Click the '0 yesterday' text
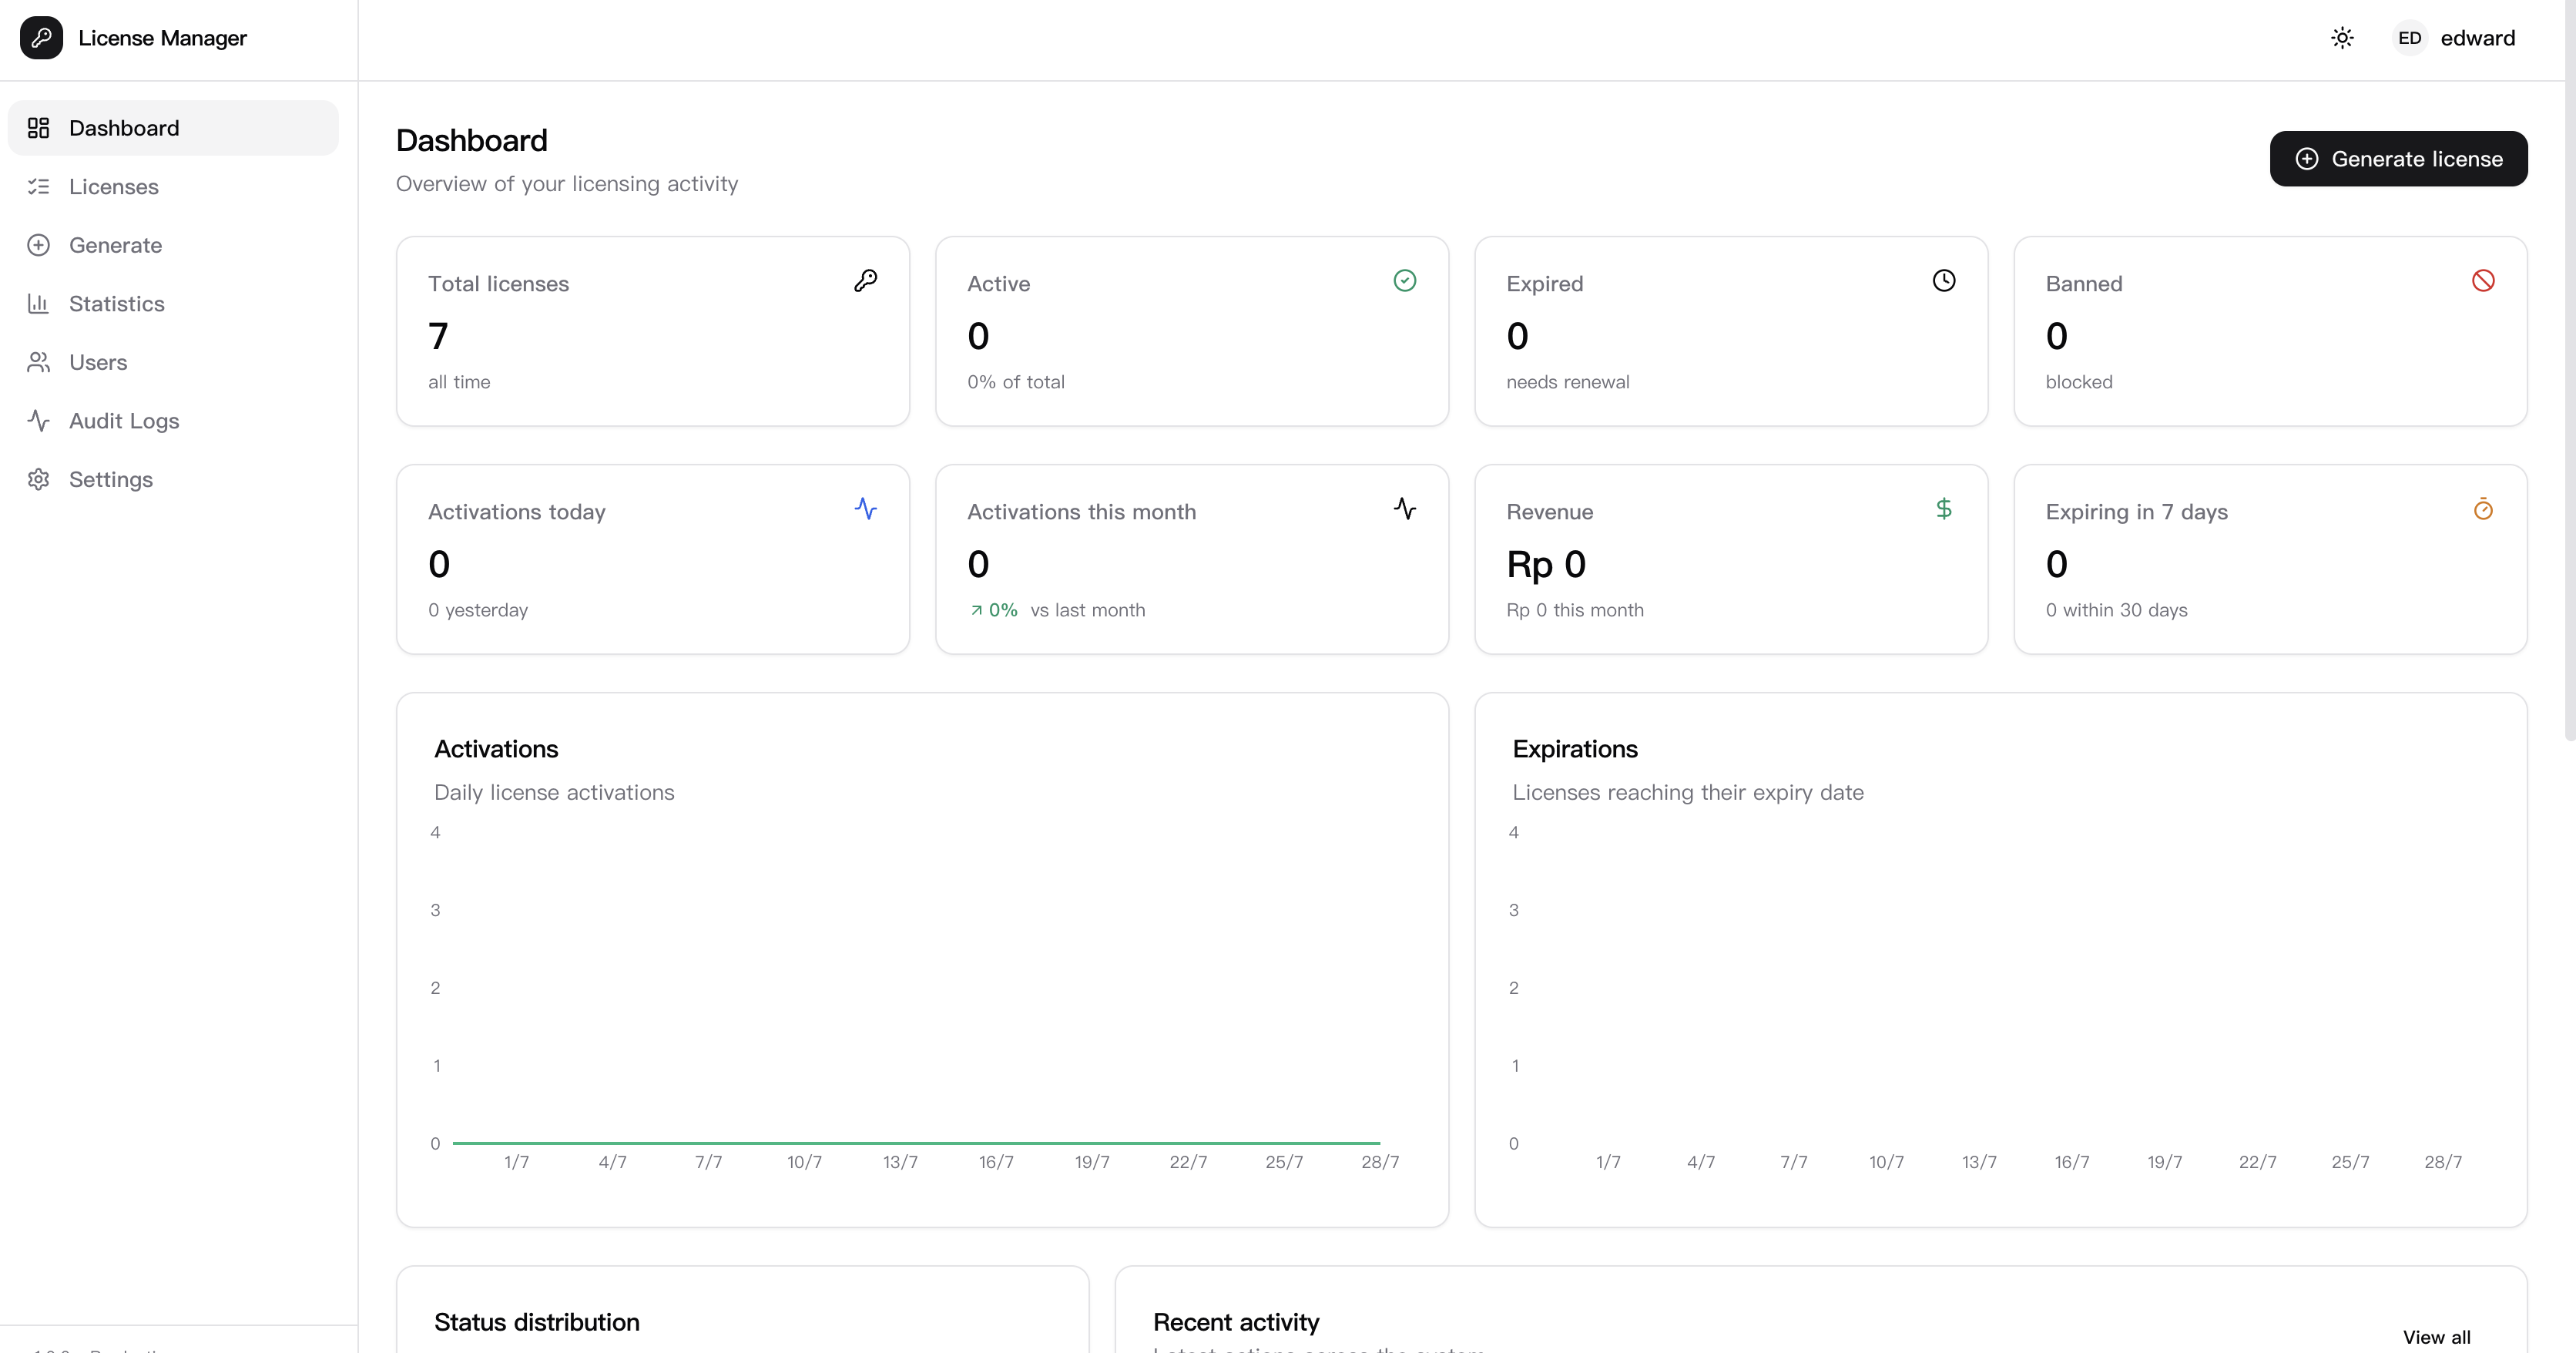Image resolution: width=2576 pixels, height=1353 pixels. [x=478, y=610]
